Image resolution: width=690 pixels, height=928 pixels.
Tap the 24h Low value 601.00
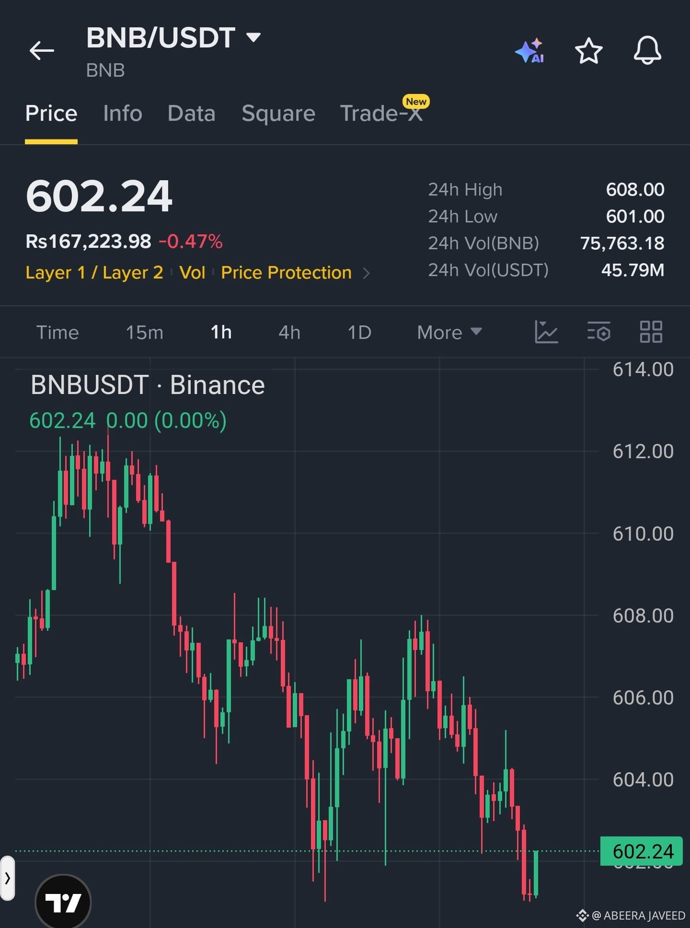(635, 216)
